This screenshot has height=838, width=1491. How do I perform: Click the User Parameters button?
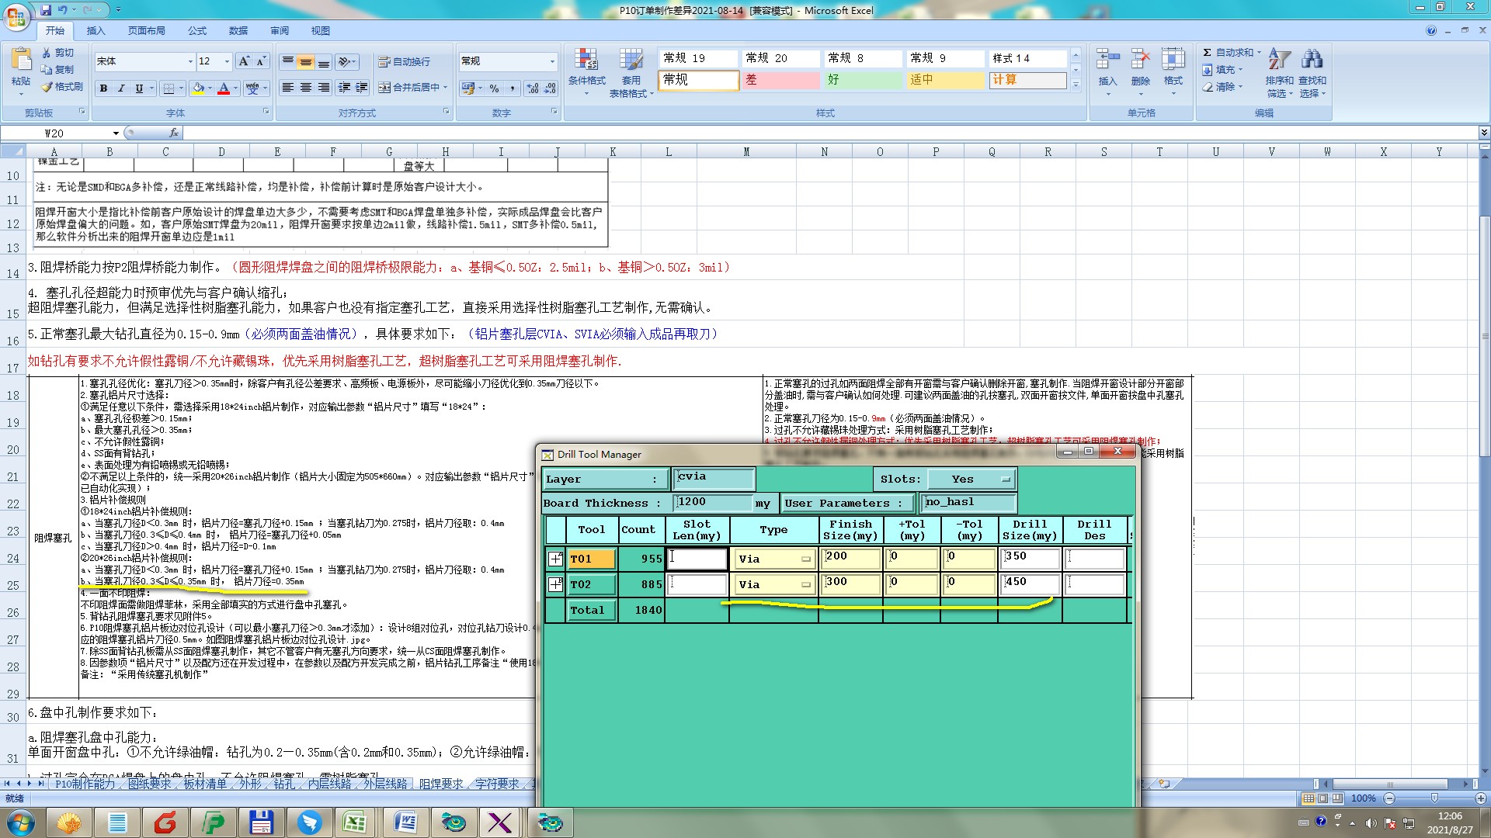pyautogui.click(x=847, y=504)
